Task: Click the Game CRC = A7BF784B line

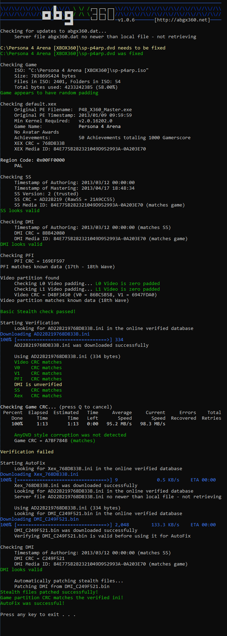Action: click(55, 441)
